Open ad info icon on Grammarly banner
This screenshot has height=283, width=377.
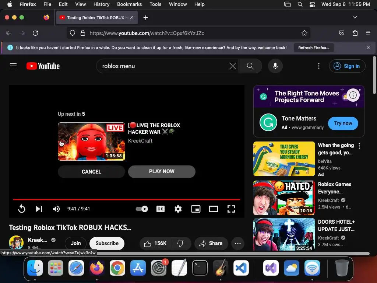point(353,95)
